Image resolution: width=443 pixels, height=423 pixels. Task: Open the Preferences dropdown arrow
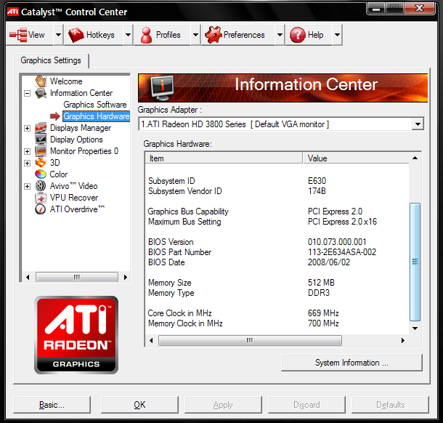280,35
